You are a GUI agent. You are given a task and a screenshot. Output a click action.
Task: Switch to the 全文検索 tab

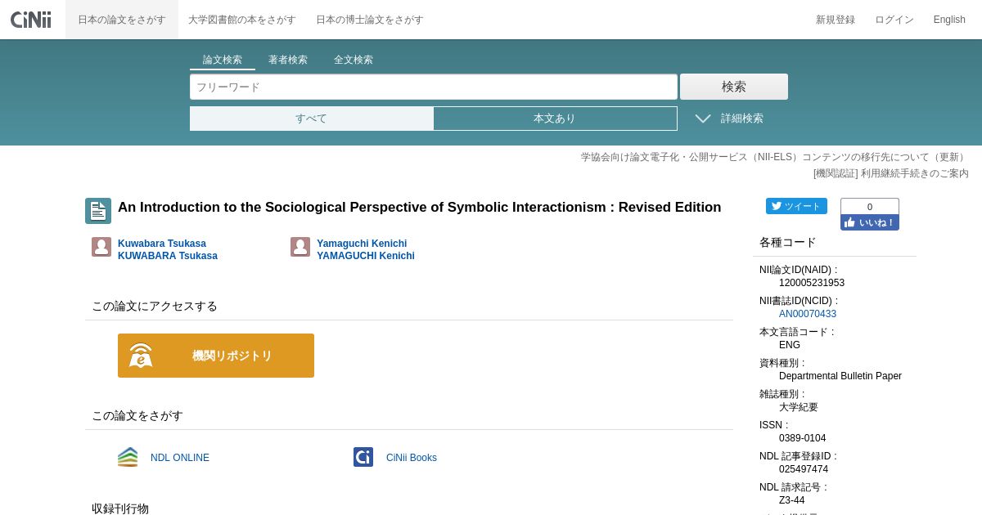pos(354,60)
